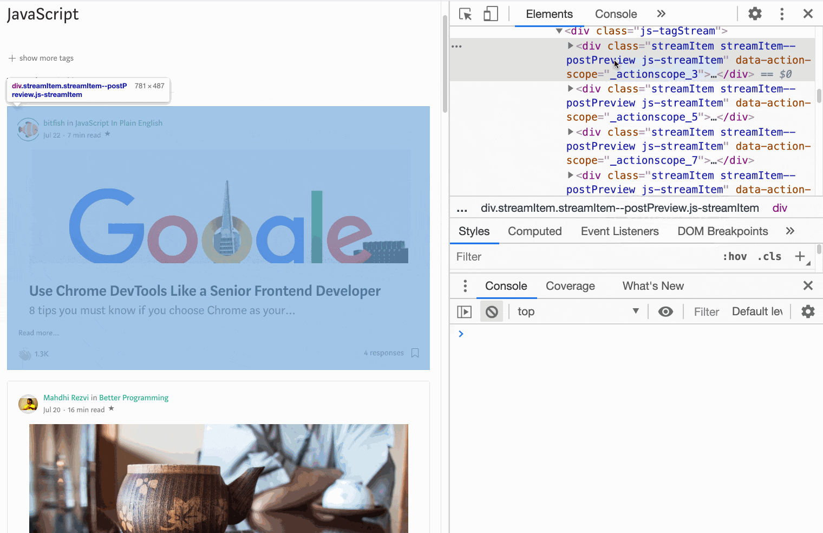823x533 pixels.
Task: Collapse the js-tagStream div node
Action: (559, 31)
